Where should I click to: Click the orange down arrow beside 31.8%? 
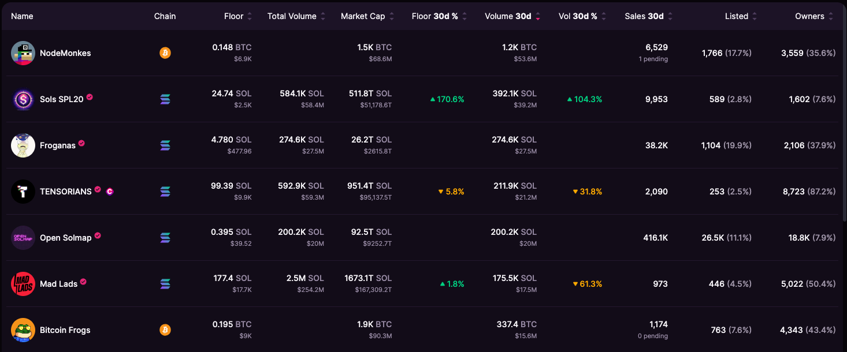575,192
